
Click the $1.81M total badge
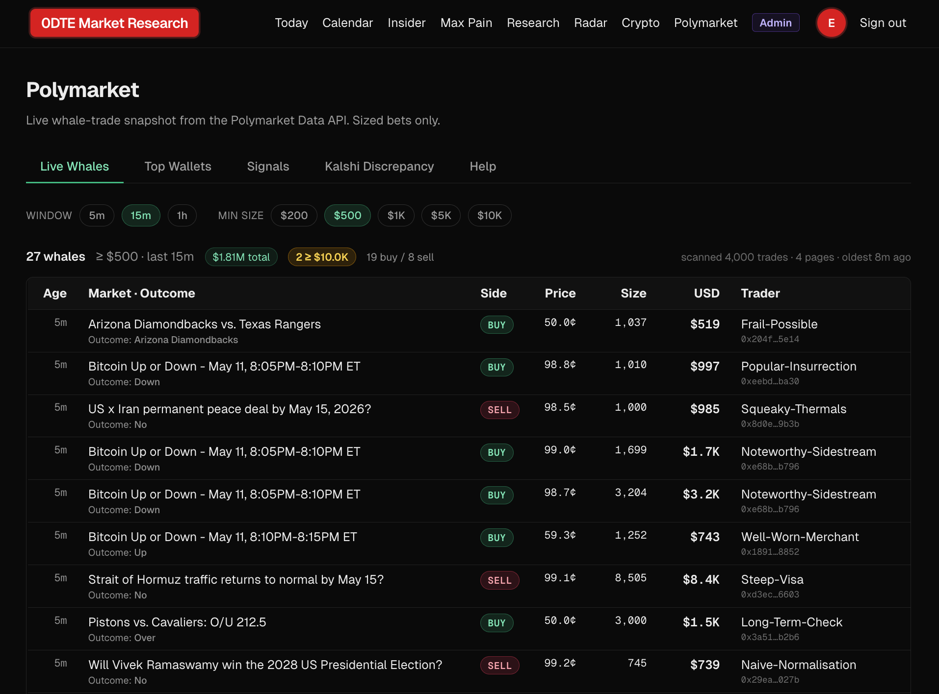coord(241,257)
